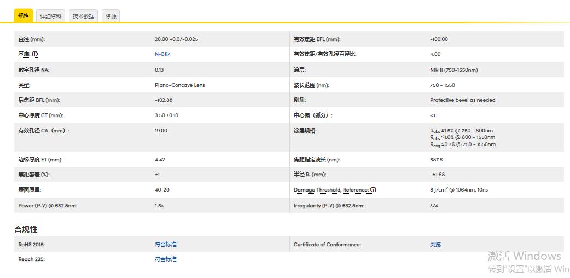Click the 合规性 section heading
The image size is (570, 278).
(26, 229)
